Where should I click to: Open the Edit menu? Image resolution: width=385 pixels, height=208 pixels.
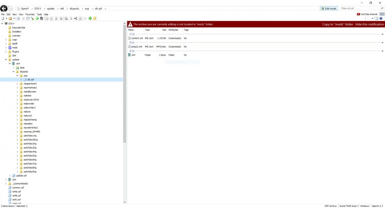tap(8, 15)
